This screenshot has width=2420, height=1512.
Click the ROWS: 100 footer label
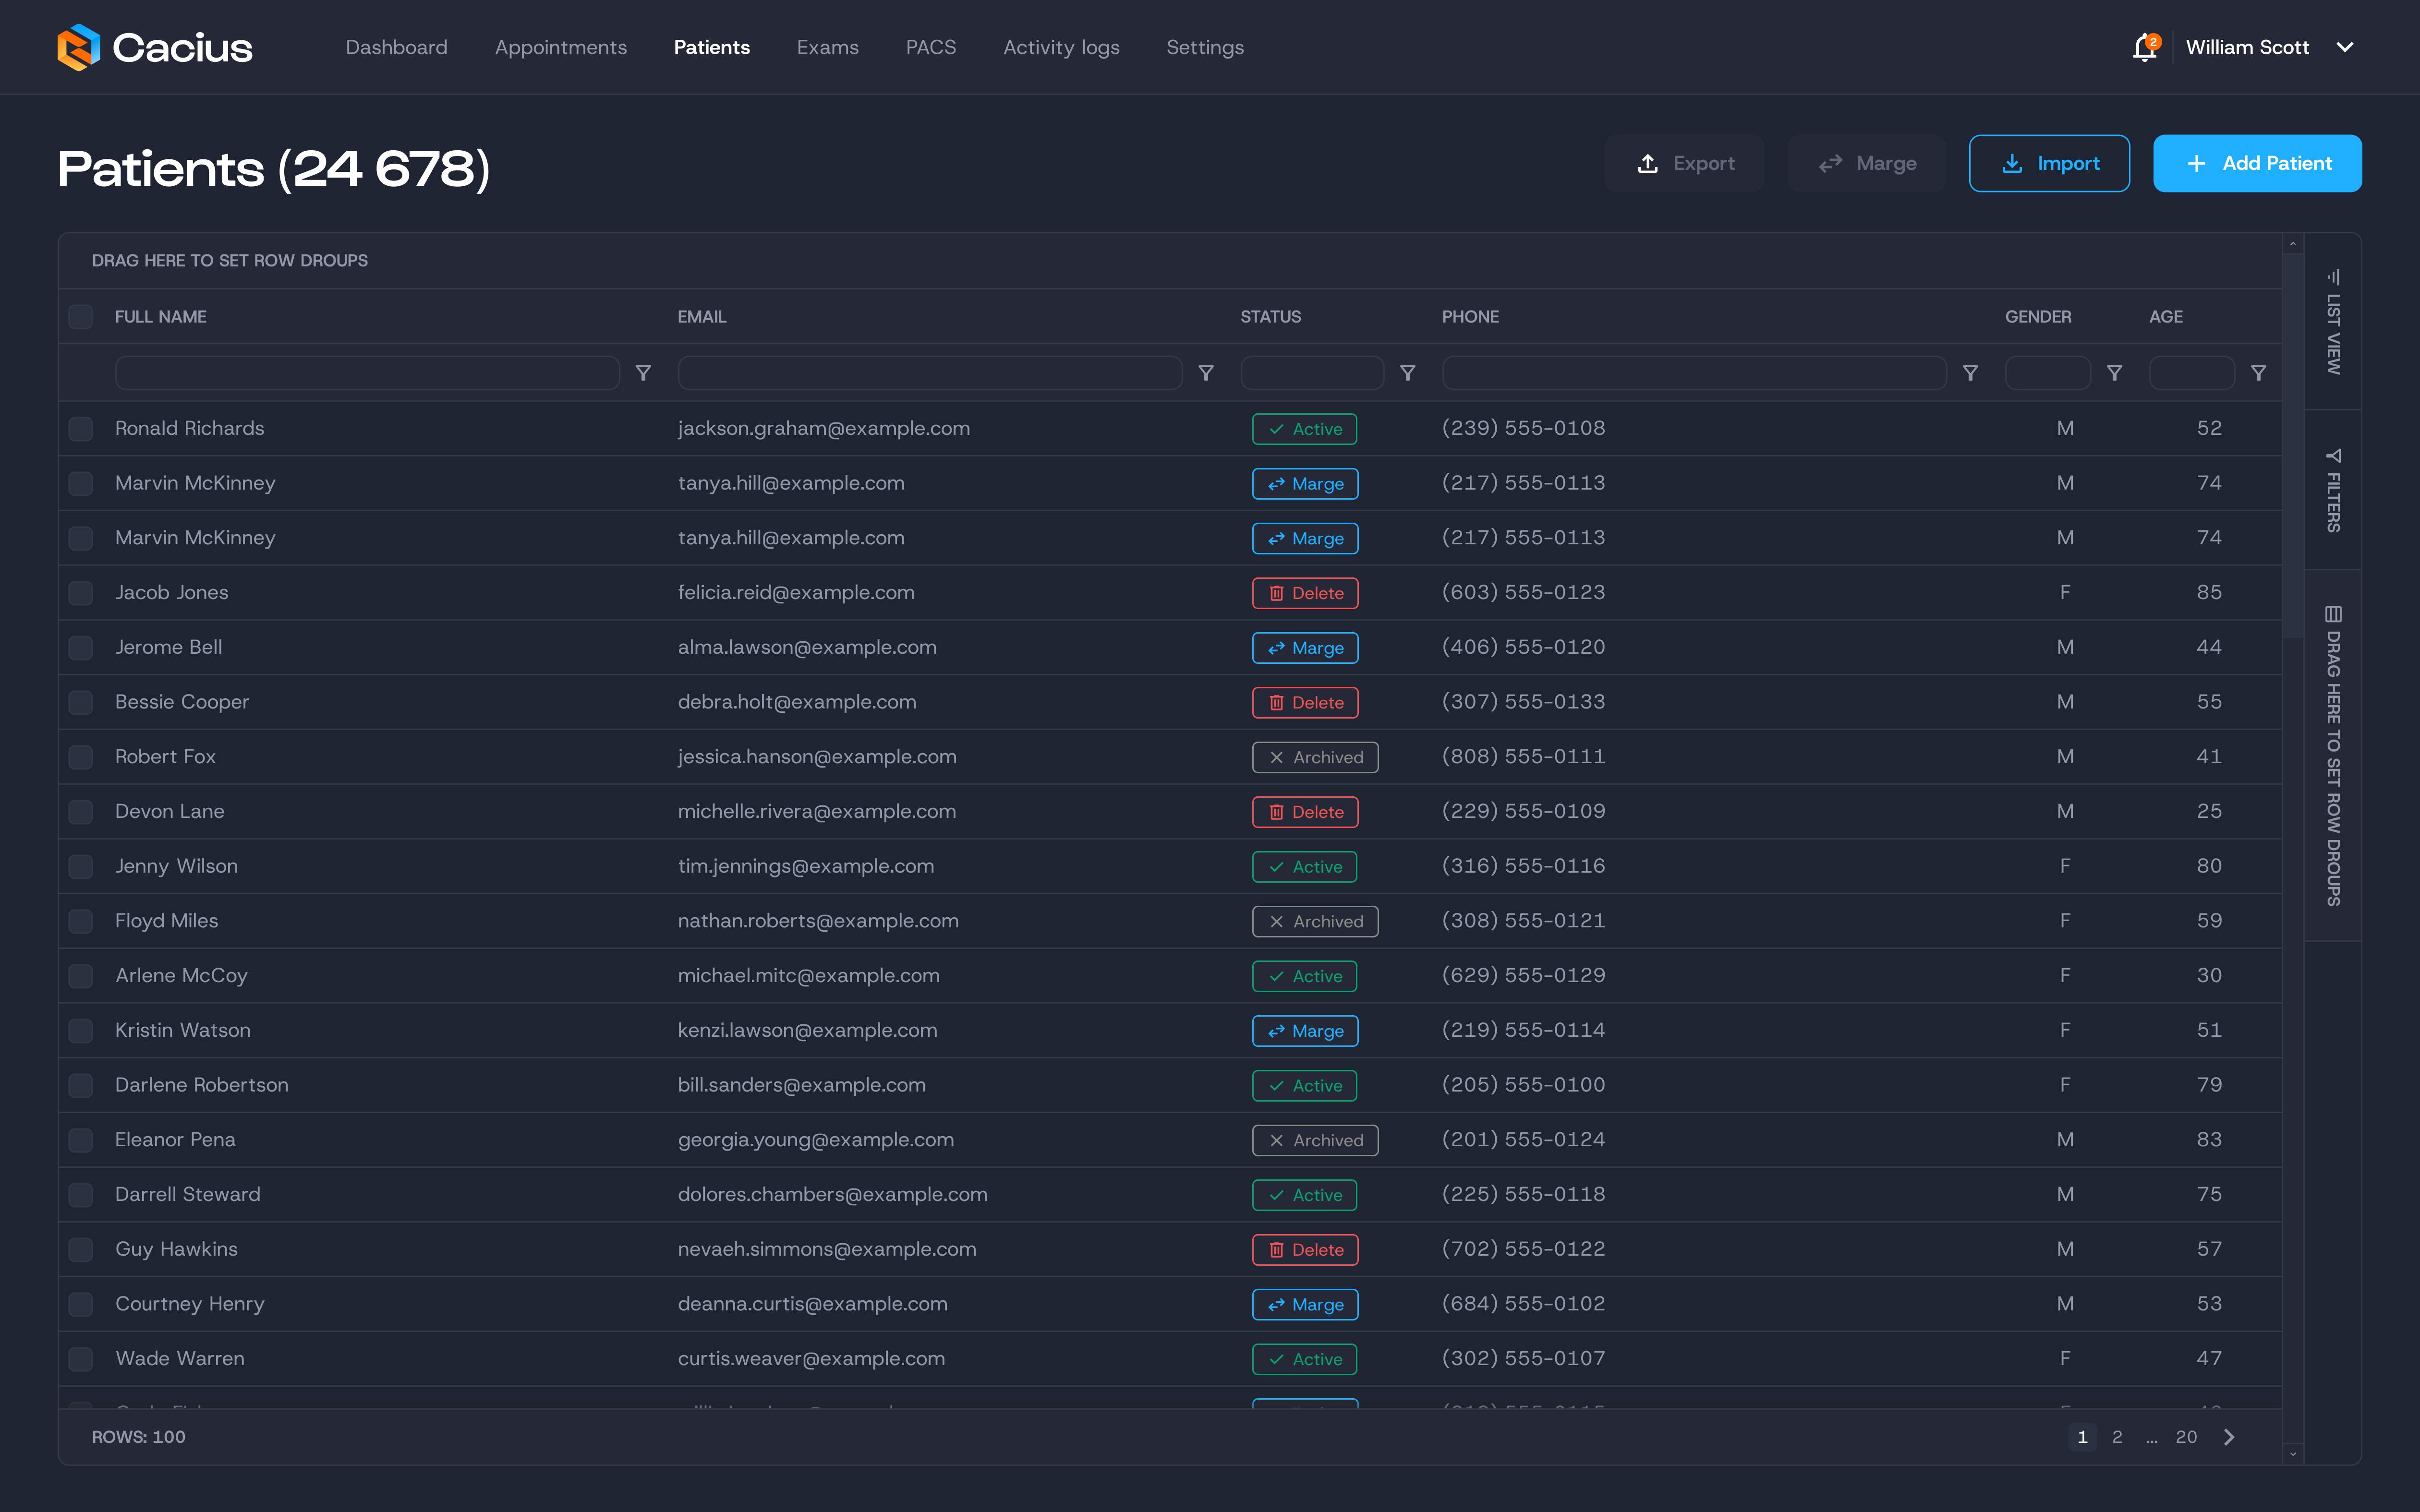coord(139,1437)
